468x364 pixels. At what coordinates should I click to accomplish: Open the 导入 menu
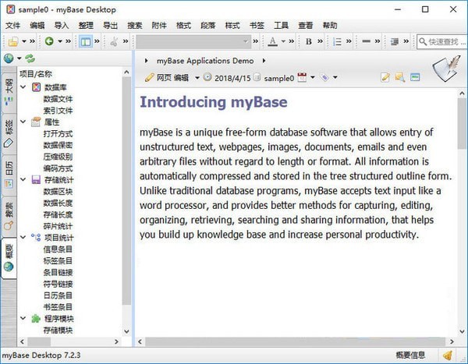[x=62, y=26]
